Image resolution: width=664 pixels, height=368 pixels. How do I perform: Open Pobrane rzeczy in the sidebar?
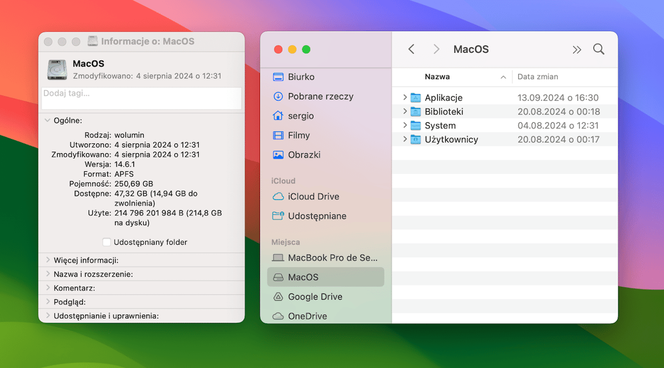click(321, 96)
